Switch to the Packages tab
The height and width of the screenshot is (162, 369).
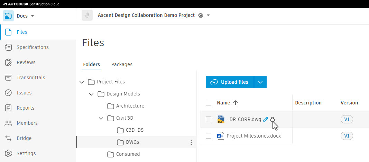(122, 64)
